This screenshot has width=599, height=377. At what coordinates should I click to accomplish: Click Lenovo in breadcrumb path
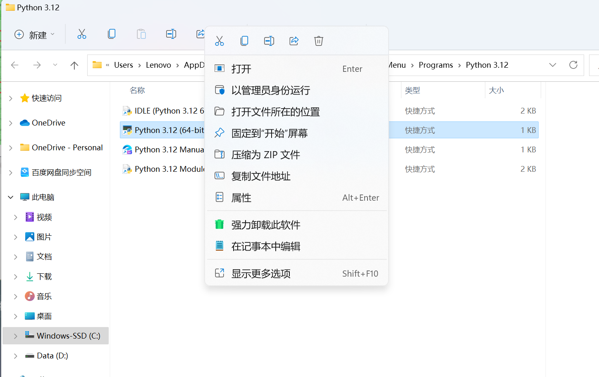(x=158, y=65)
